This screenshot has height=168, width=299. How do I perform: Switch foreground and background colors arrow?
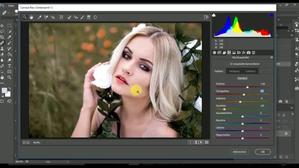coord(10,89)
